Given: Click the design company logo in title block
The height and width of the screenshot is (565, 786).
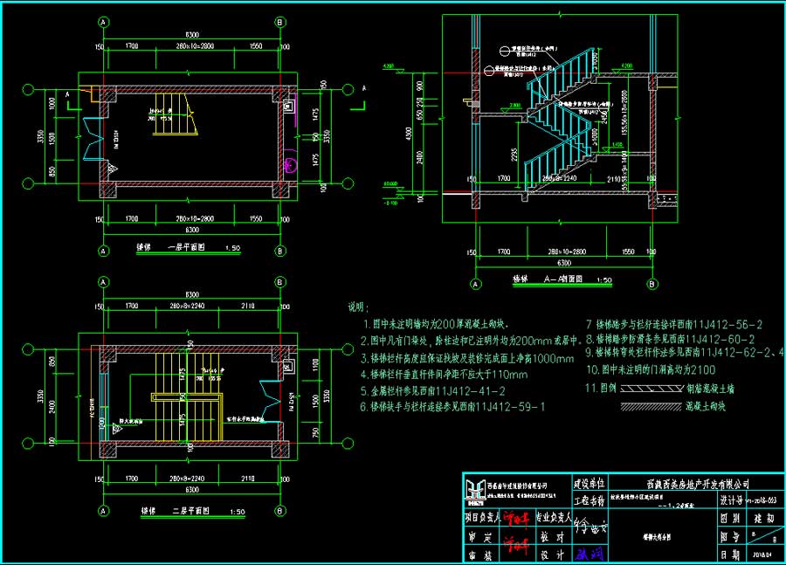Looking at the screenshot, I should (x=474, y=487).
